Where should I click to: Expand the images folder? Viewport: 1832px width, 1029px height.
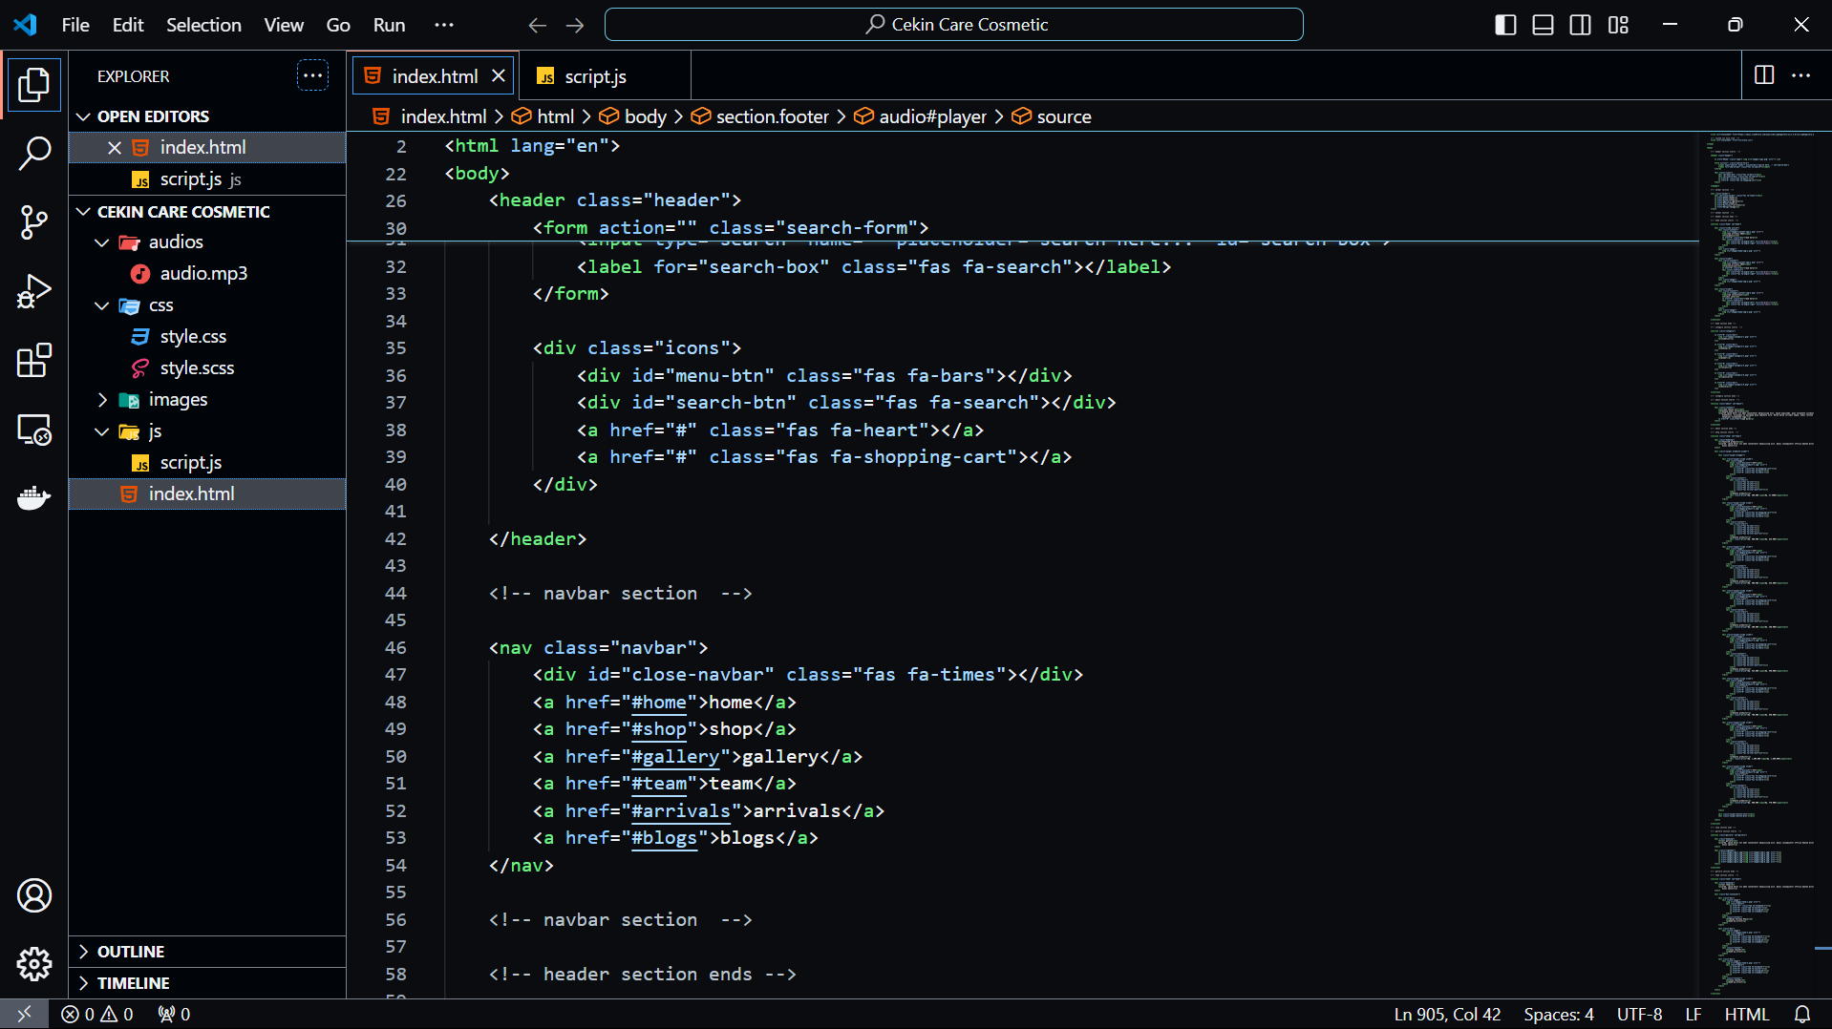pos(207,399)
